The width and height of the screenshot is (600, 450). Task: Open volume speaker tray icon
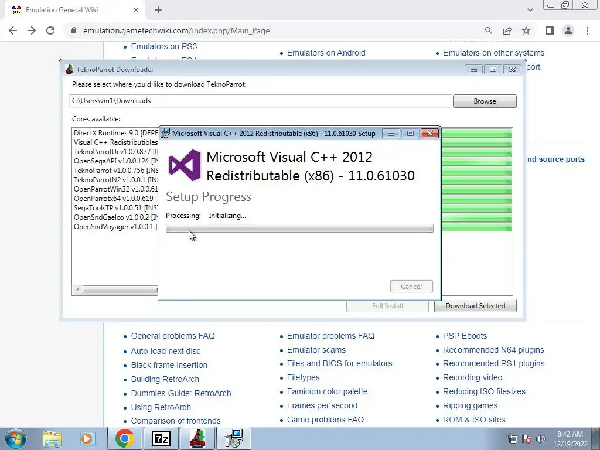tap(541, 439)
